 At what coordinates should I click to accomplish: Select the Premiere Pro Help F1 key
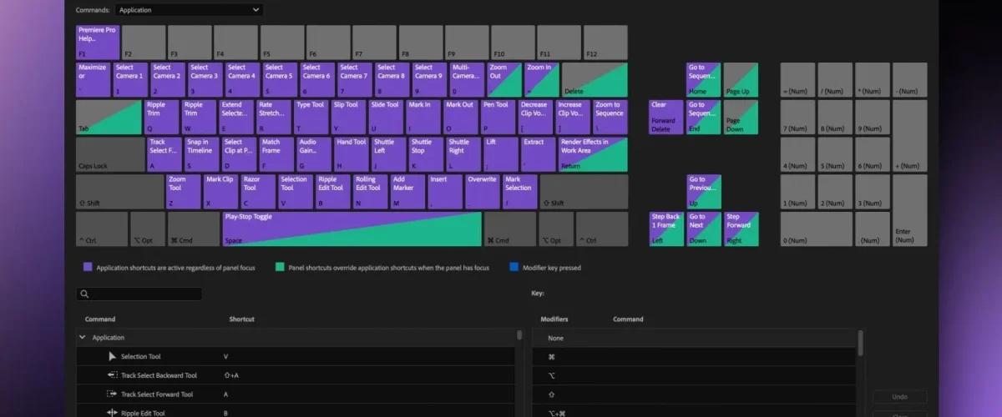tap(98, 42)
